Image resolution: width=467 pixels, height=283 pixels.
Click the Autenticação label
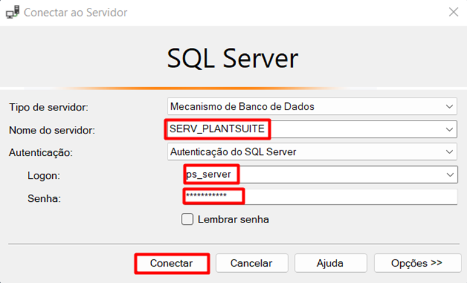coord(41,153)
